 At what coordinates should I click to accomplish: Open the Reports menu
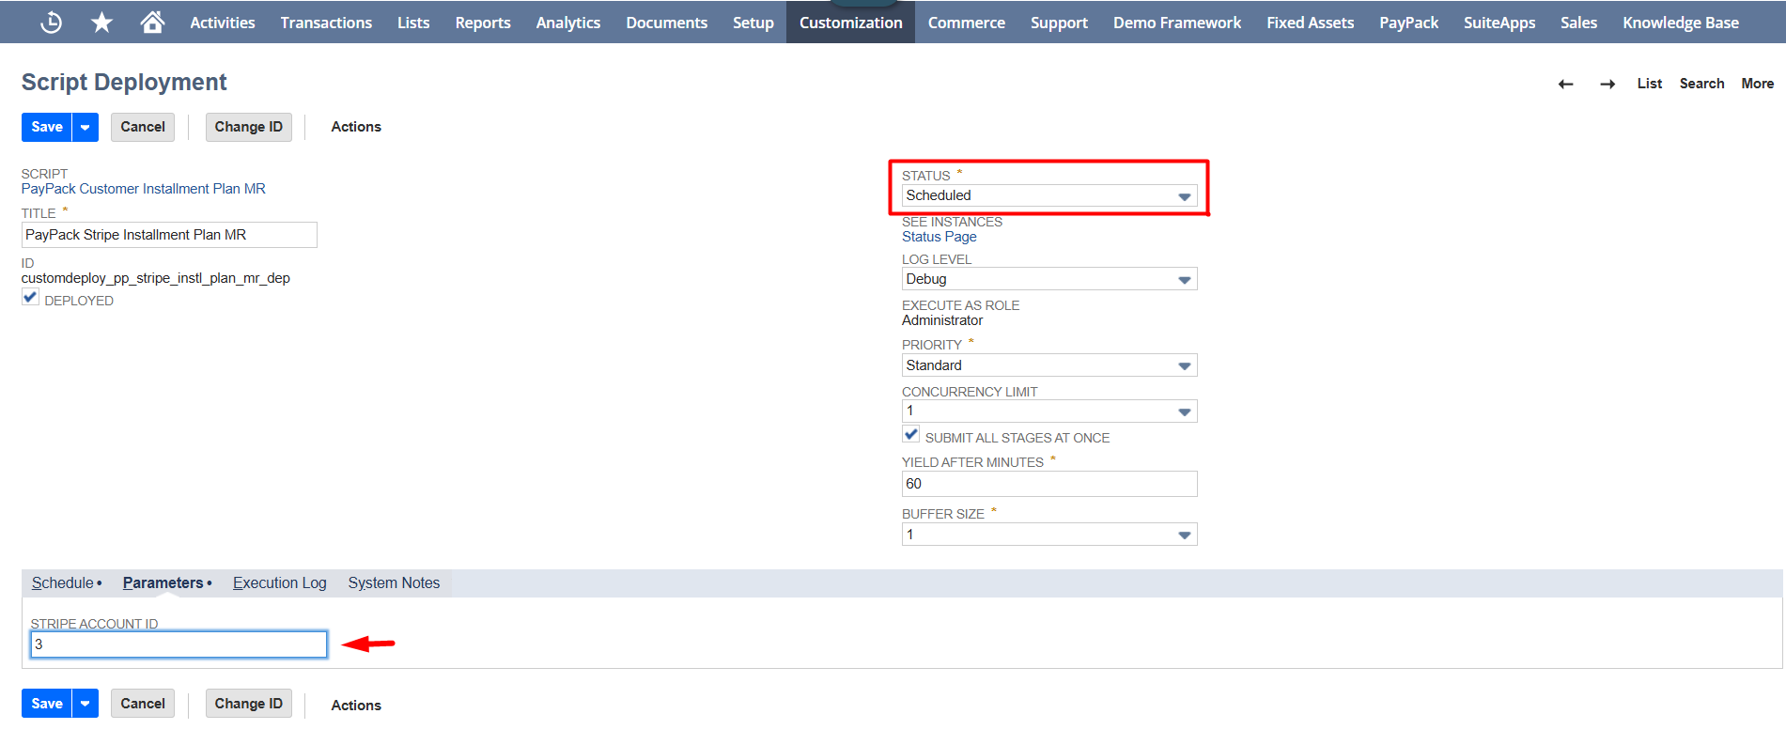483,23
